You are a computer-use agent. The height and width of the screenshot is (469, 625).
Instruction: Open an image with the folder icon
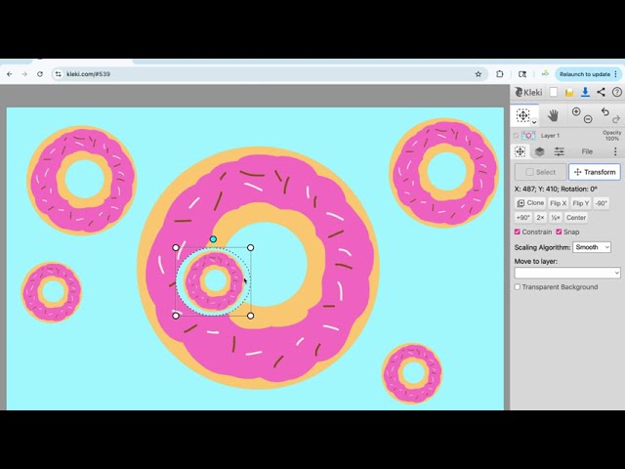(569, 93)
